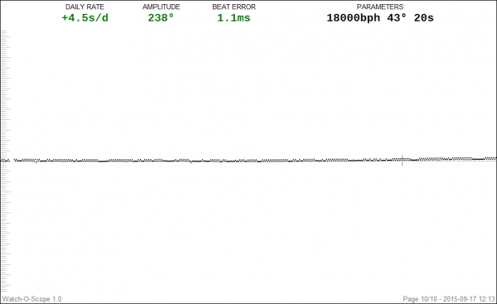This screenshot has height=304, width=497.
Task: Click the left vertical ruler scale midway above trace
Action: point(4,95)
